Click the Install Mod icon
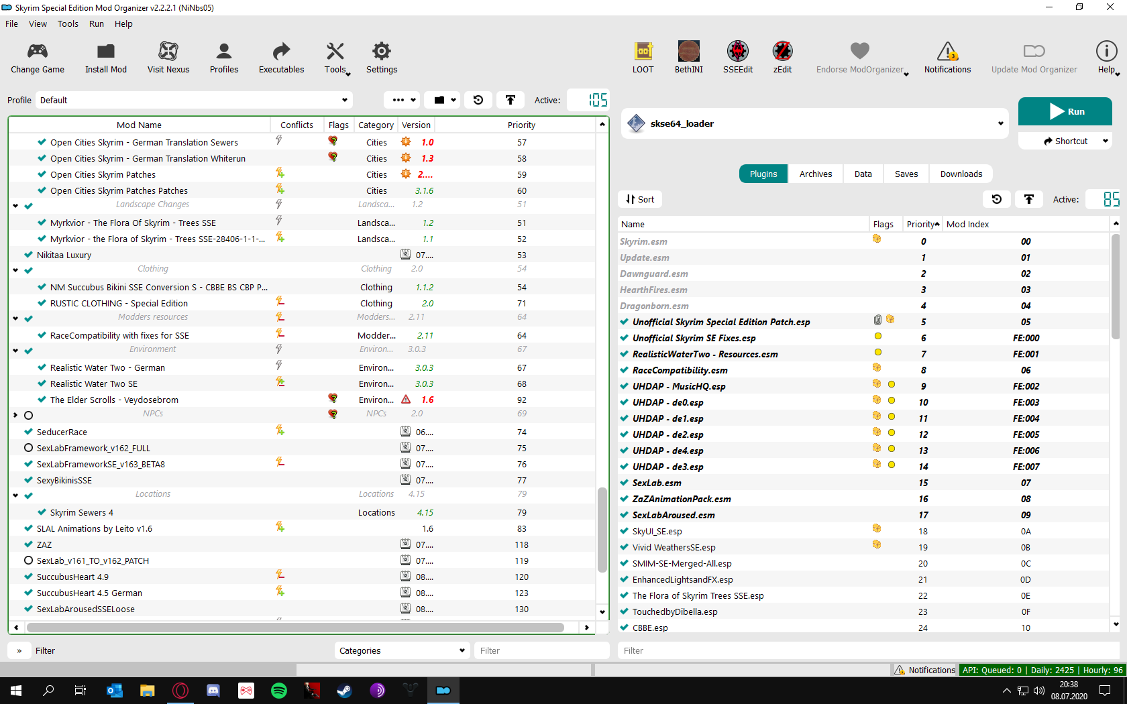1127x704 pixels. (x=106, y=58)
